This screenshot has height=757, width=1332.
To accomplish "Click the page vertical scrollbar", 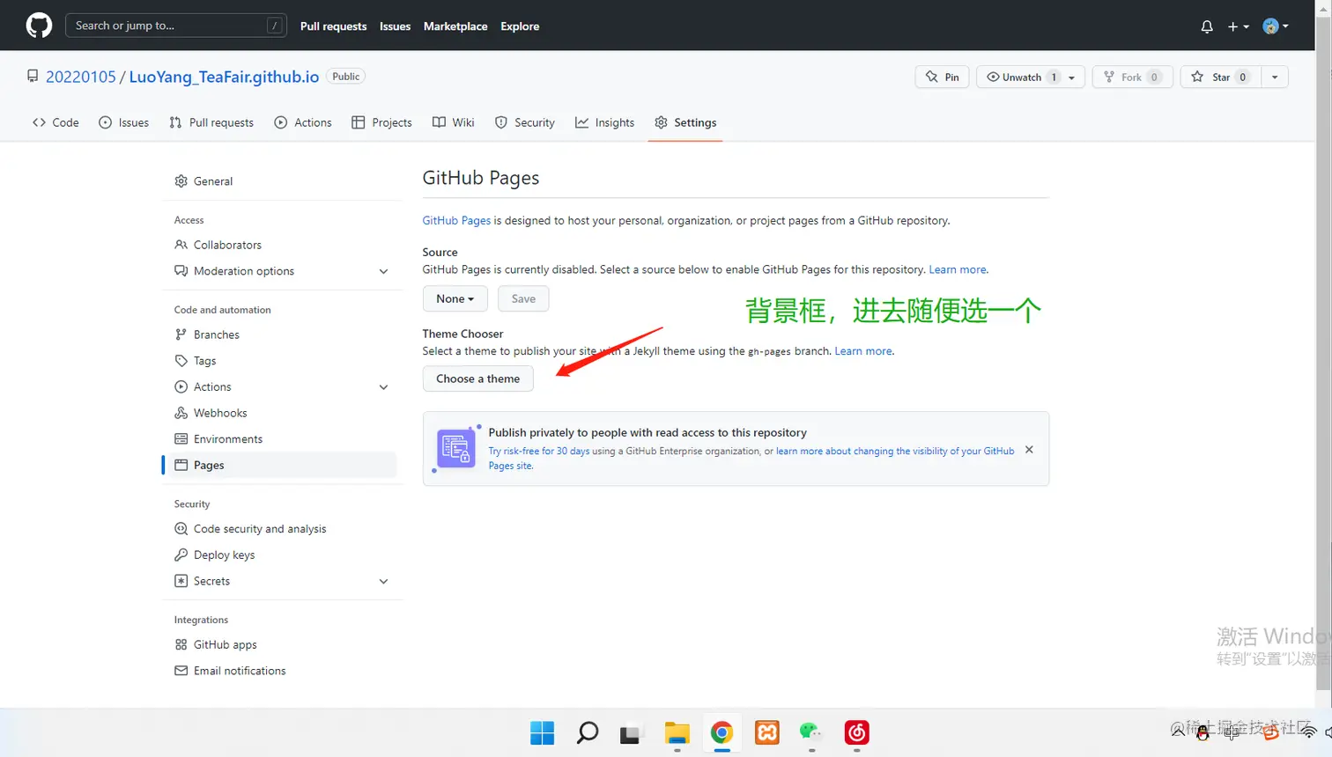I will coord(1324,352).
